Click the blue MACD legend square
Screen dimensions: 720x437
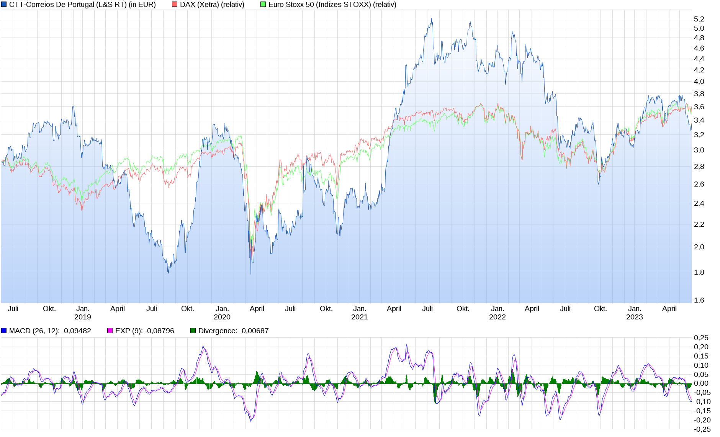[4, 331]
